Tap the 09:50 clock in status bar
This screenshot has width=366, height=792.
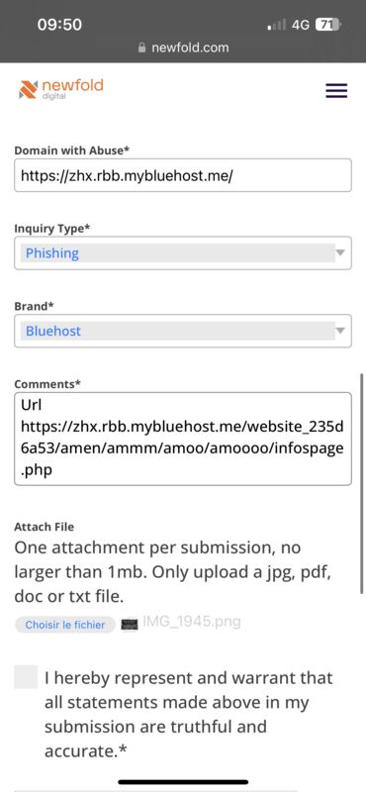pos(59,24)
